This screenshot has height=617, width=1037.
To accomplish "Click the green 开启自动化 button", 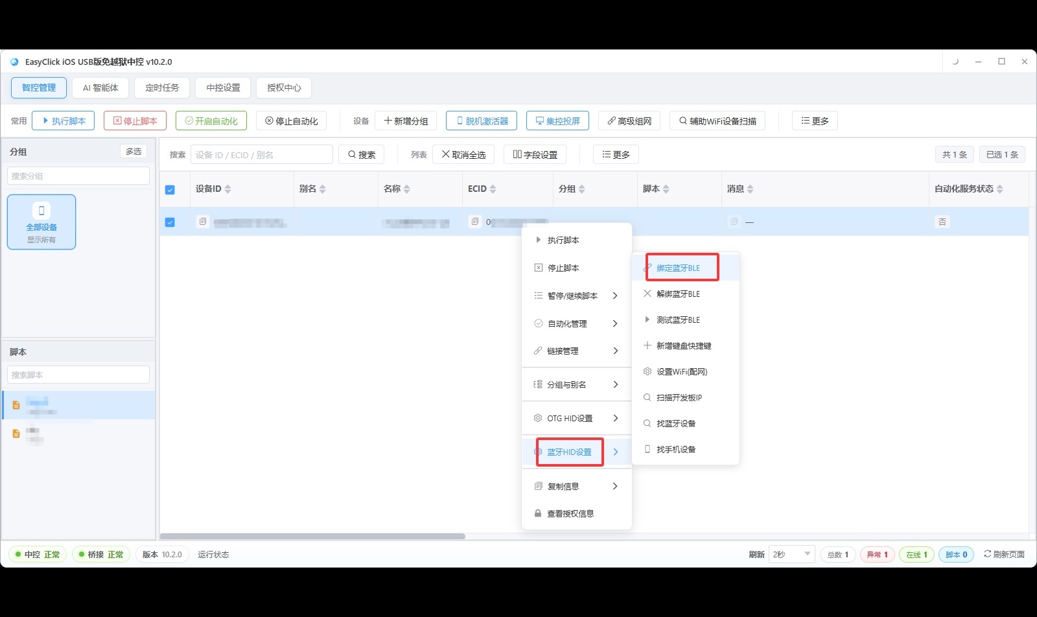I will click(211, 121).
